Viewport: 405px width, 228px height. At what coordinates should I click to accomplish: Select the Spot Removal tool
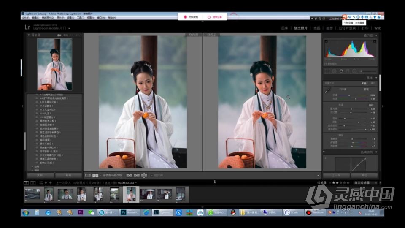tap(335, 71)
